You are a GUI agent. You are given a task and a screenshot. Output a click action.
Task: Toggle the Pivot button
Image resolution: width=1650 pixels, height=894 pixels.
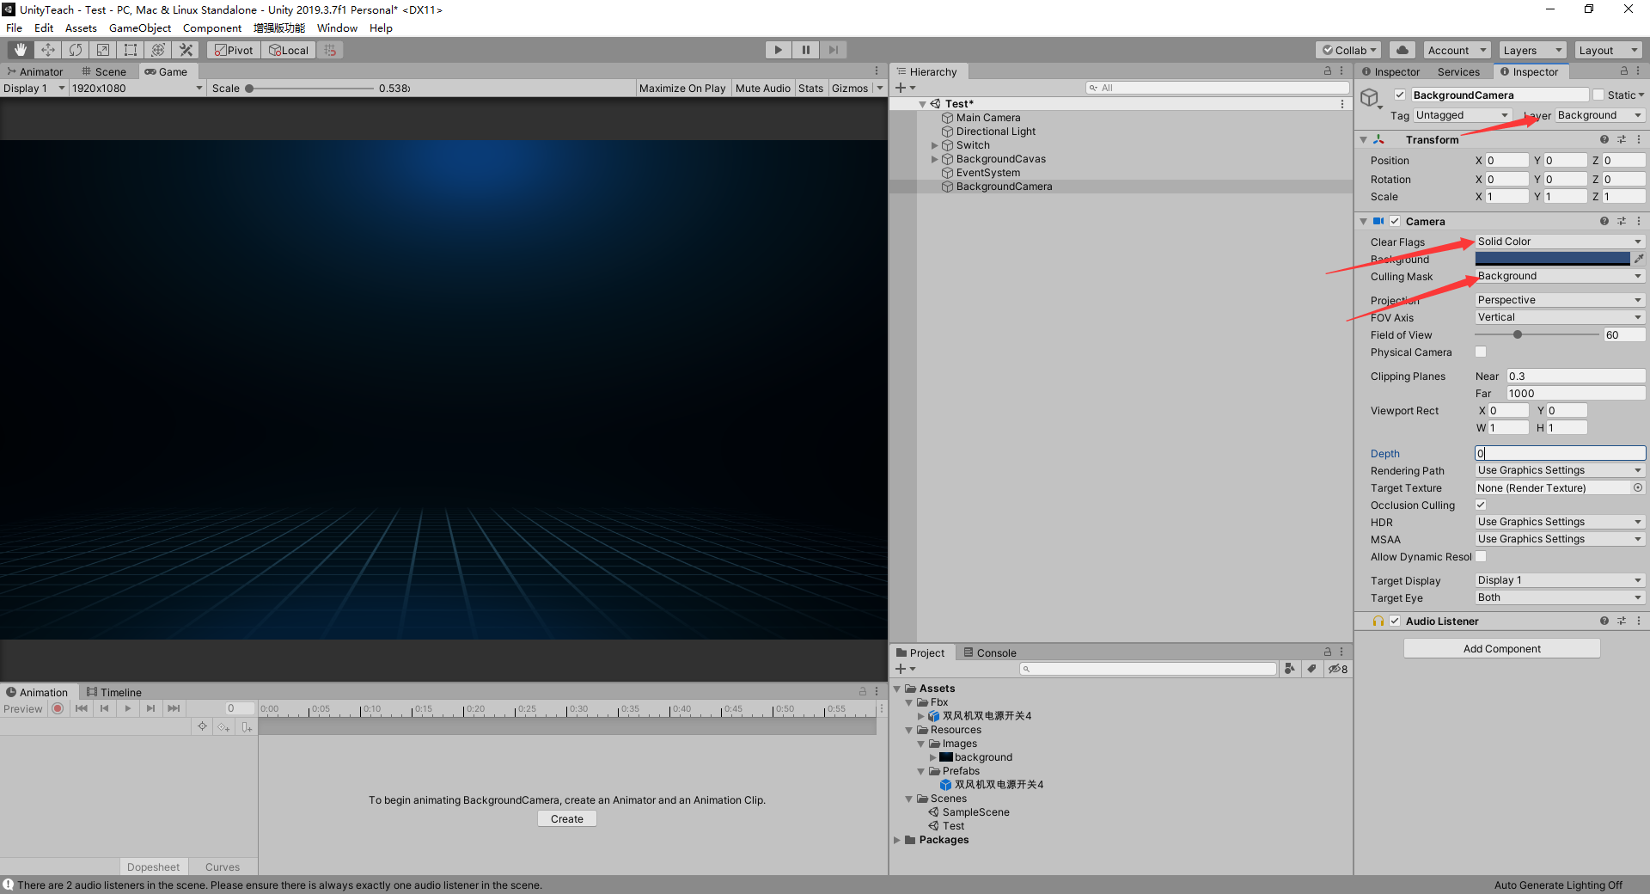click(234, 50)
